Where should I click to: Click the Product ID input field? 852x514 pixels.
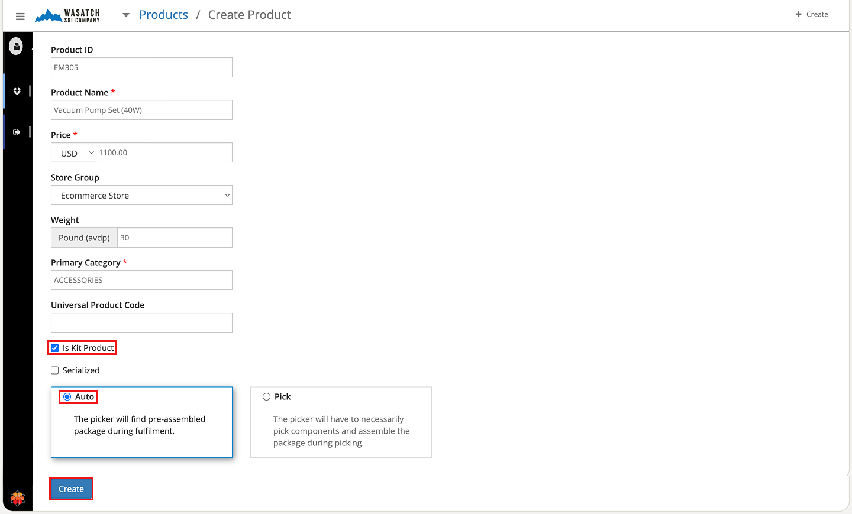141,67
